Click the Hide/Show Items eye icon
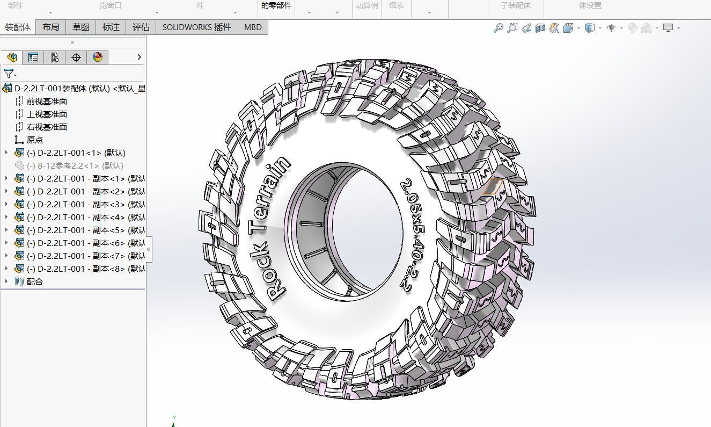 coord(611,28)
